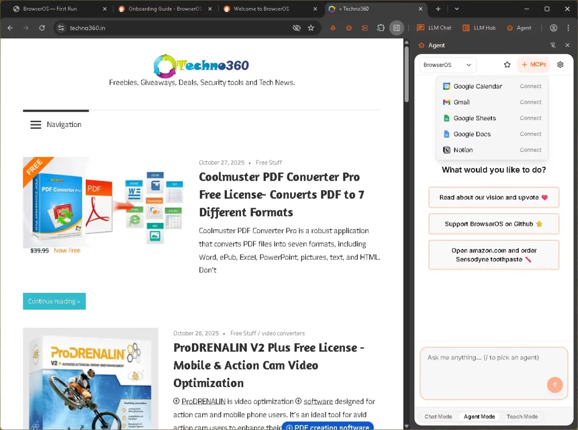
Task: Click the Continue reading button
Action: 54,301
